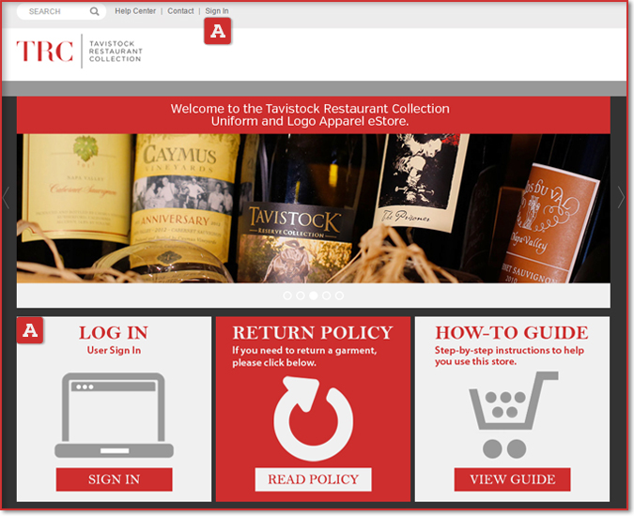Click the laptop login icon

tap(114, 415)
